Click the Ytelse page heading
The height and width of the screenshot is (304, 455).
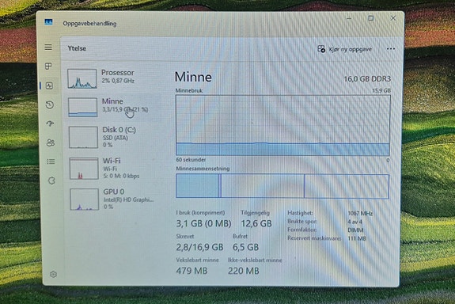point(77,48)
